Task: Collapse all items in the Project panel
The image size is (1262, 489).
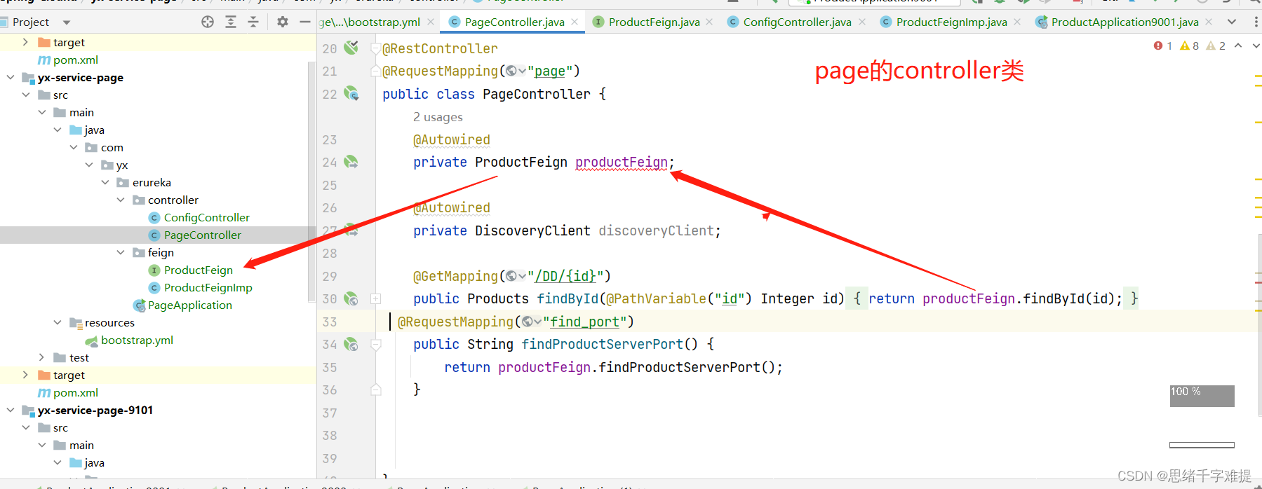Action: pos(253,22)
